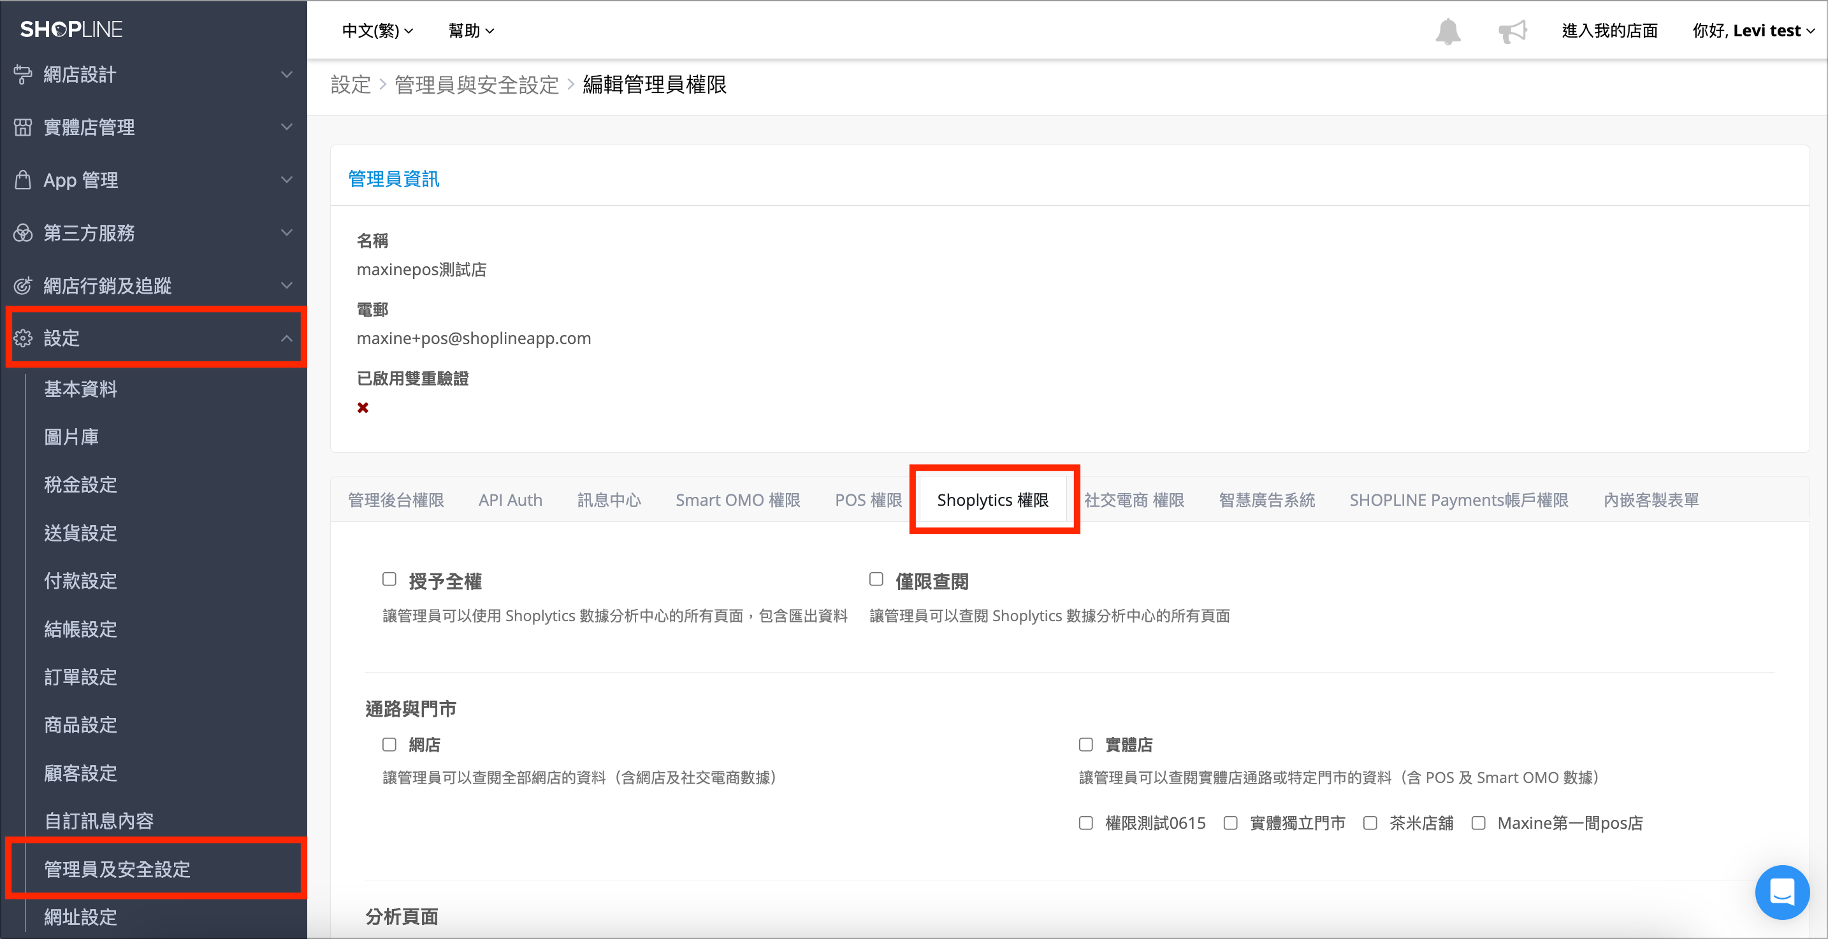
Task: Click the SHOPLINE logo
Action: pyautogui.click(x=71, y=29)
